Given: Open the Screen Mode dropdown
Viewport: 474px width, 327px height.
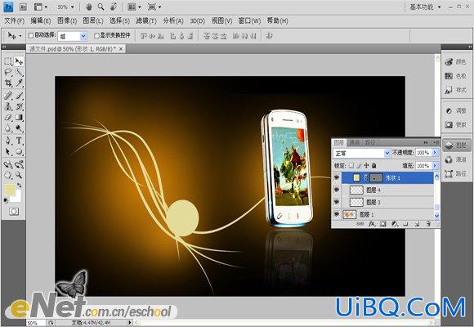Looking at the screenshot, I should click(154, 7).
